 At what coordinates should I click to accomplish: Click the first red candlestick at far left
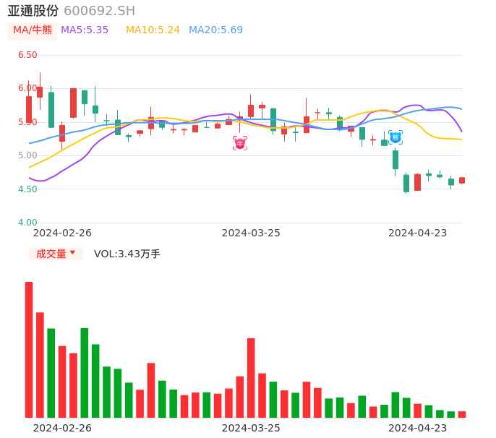pos(29,108)
